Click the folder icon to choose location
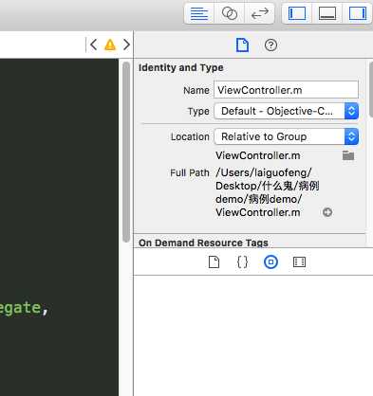 pos(348,155)
